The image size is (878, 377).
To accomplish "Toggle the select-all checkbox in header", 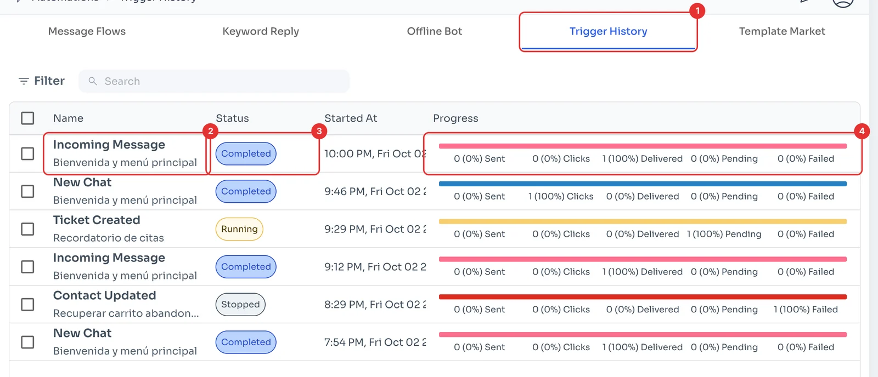I will [x=27, y=118].
